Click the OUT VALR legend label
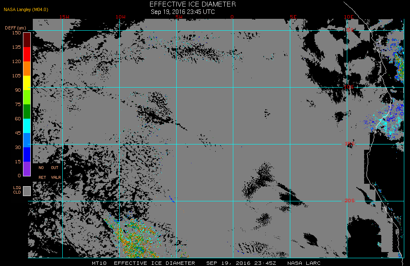The height and width of the screenshot is (266, 410). pyautogui.click(x=56, y=173)
